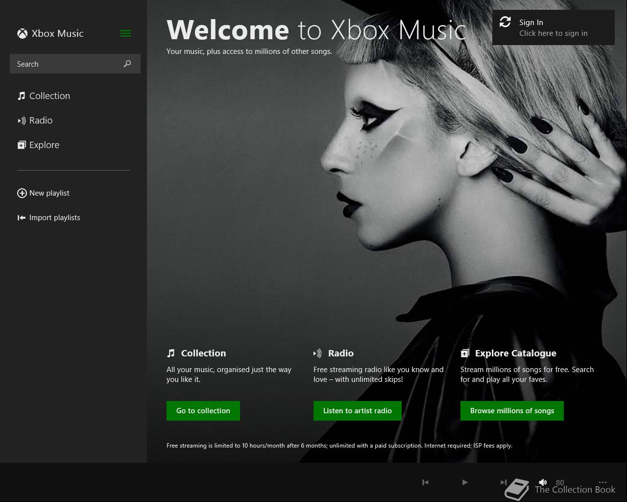627x502 pixels.
Task: Click the Sign In tile text
Action: [554, 27]
